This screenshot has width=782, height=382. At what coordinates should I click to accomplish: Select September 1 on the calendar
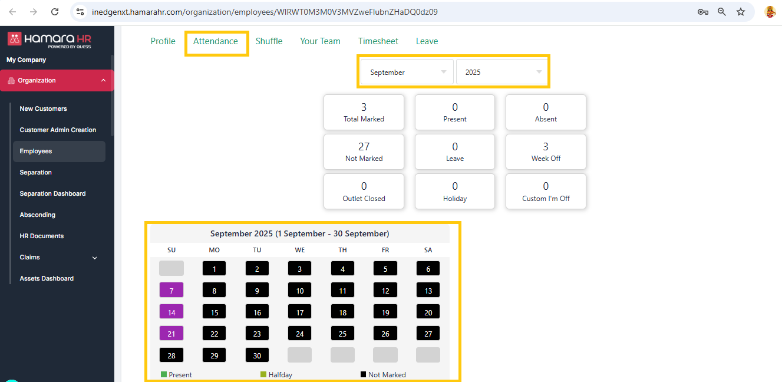214,269
